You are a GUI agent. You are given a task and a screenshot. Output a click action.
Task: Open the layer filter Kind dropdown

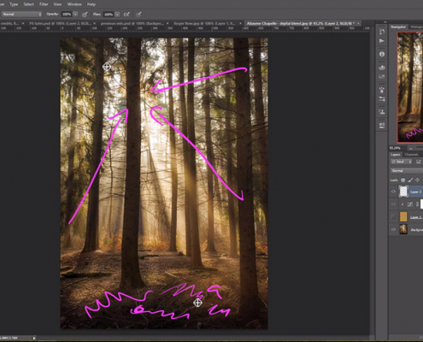402,162
